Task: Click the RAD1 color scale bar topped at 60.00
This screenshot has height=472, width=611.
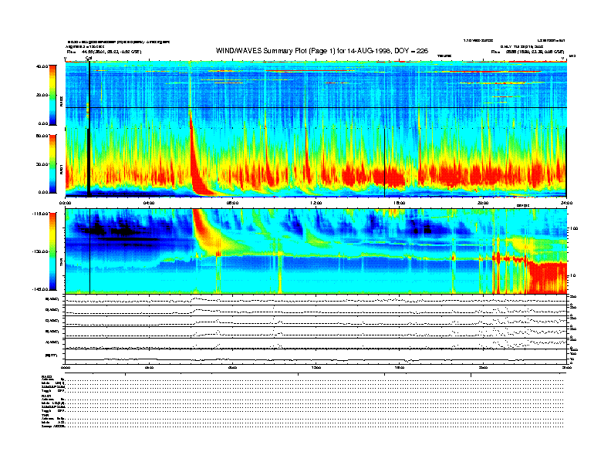Action: (52, 164)
